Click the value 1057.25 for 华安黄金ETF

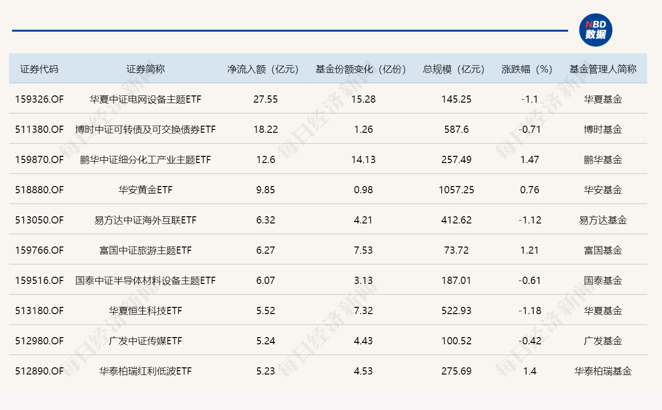456,190
